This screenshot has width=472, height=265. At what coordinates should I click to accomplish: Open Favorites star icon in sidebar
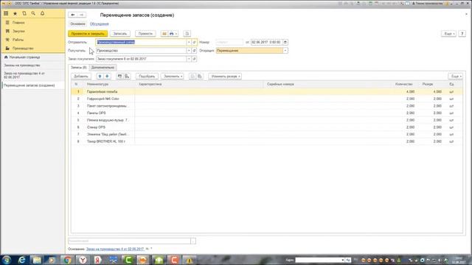[x=15, y=13]
